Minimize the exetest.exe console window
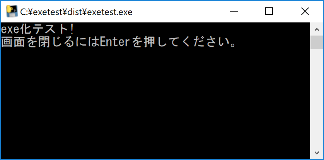324x160 pixels. [234, 12]
